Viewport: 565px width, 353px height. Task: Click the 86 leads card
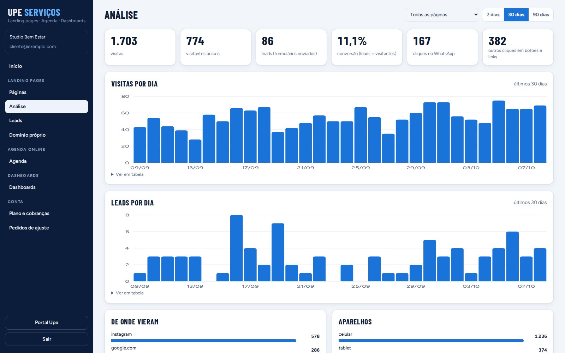pos(291,47)
